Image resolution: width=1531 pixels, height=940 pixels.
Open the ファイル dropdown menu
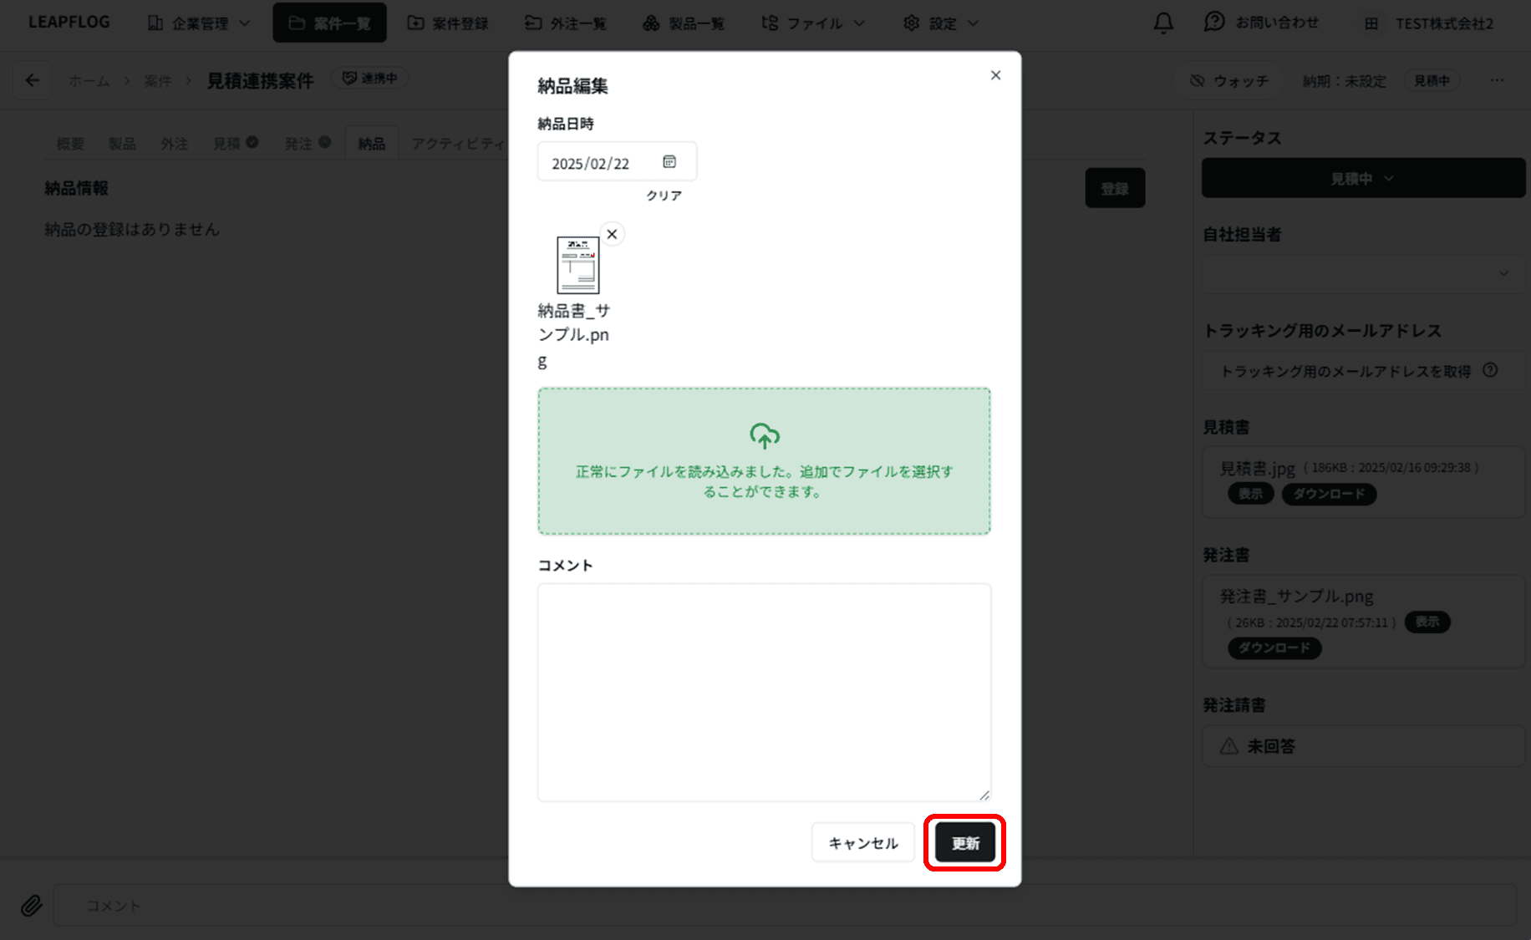point(812,23)
